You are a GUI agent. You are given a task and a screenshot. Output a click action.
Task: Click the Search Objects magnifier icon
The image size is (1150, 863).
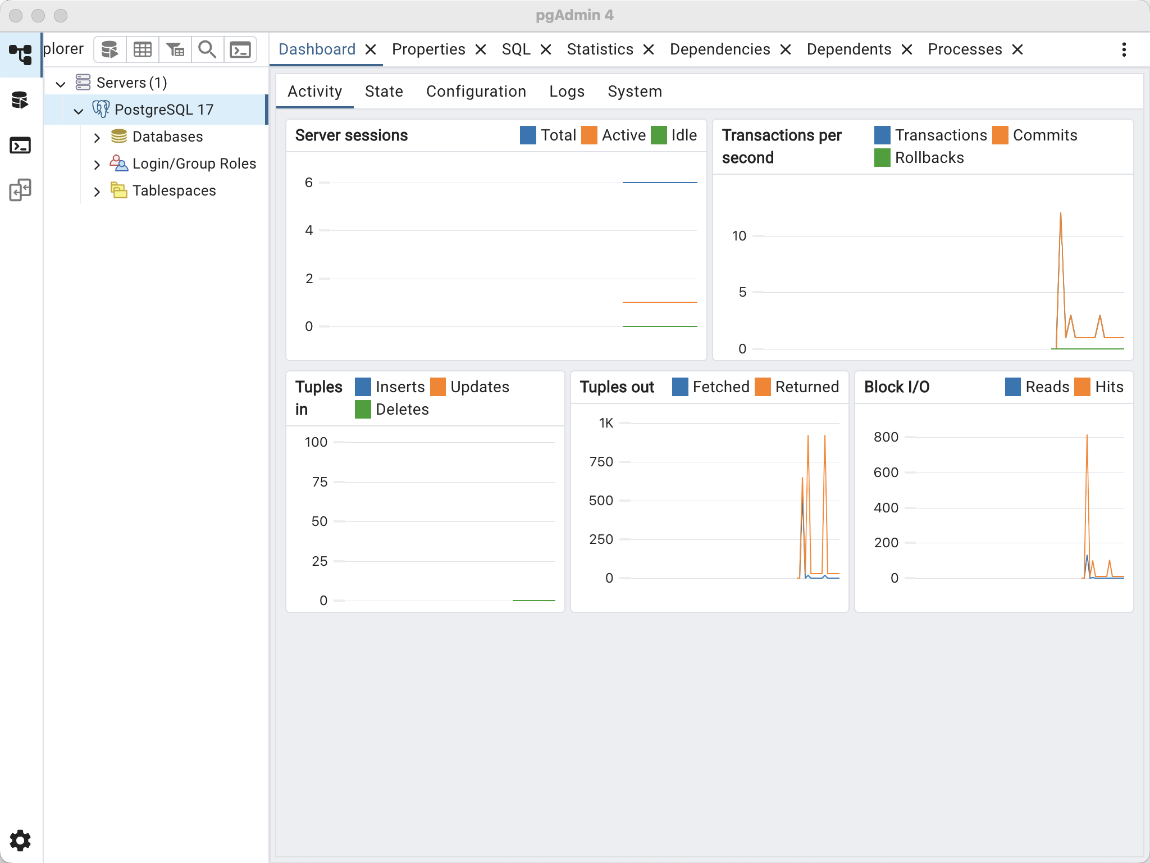pos(208,50)
